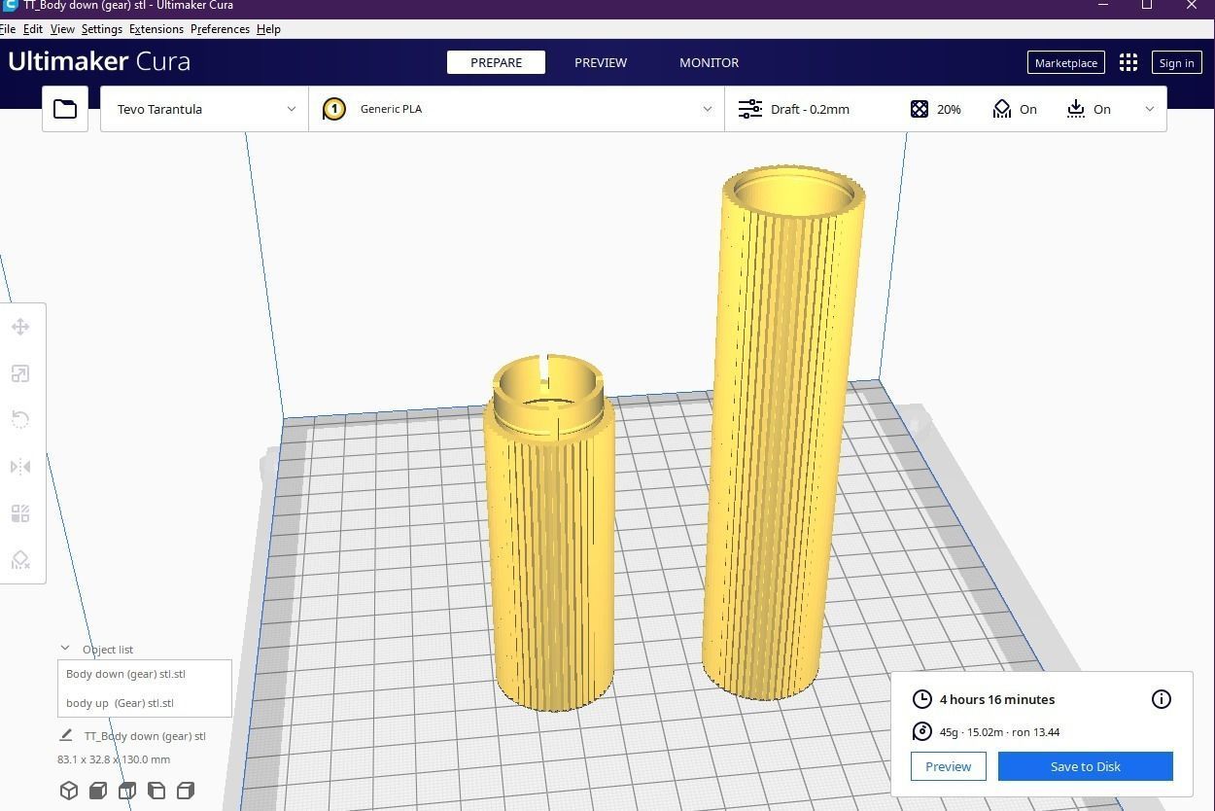The width and height of the screenshot is (1215, 811).
Task: Click Save to Disk
Action: [x=1085, y=766]
